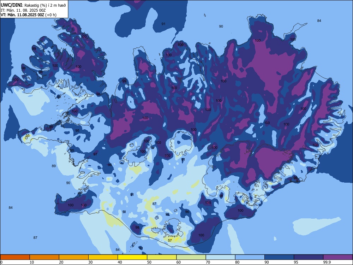Click the legend tick label '50'
353x265 pixels.
149,262
